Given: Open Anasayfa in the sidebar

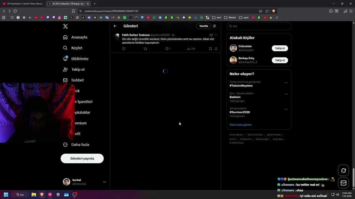Looking at the screenshot, I should point(75,37).
